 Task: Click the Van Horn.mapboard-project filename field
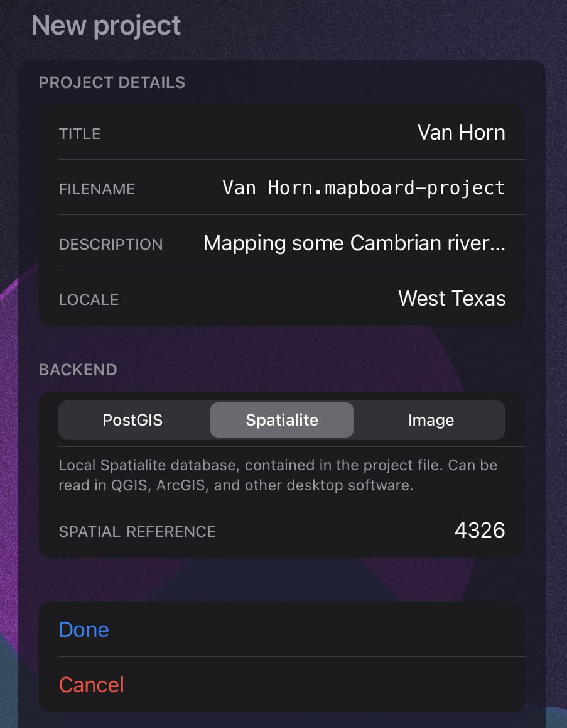point(364,188)
